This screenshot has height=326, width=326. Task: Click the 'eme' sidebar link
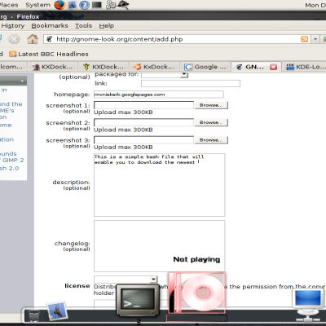click(6, 125)
